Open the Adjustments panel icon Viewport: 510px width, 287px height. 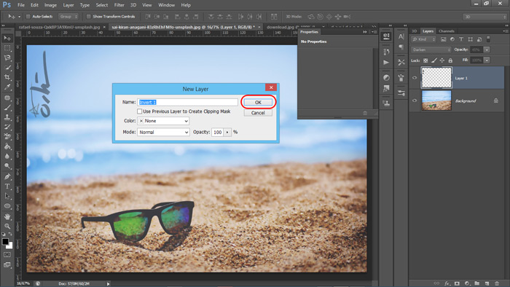point(386,77)
